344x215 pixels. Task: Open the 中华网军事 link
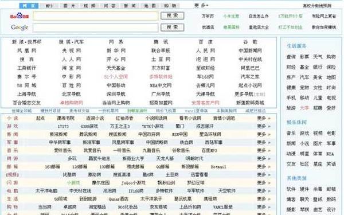[60, 142]
